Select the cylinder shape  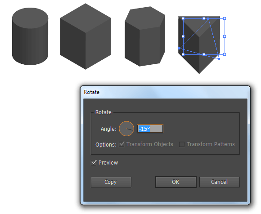coord(30,36)
